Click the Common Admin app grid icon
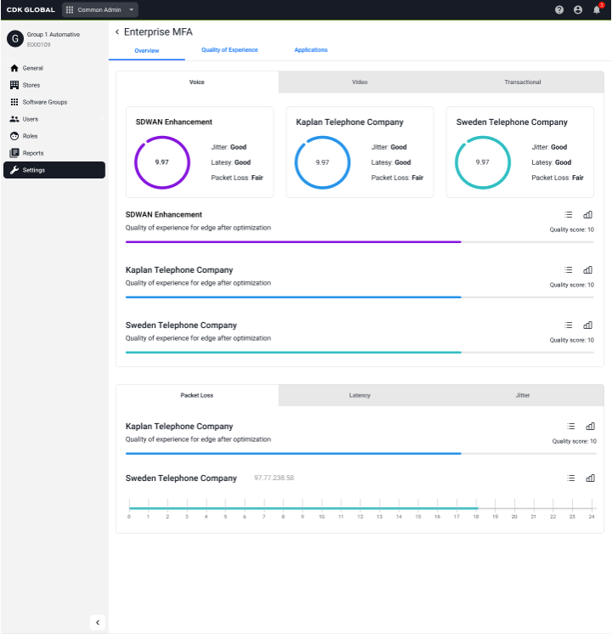The width and height of the screenshot is (612, 634). click(70, 9)
